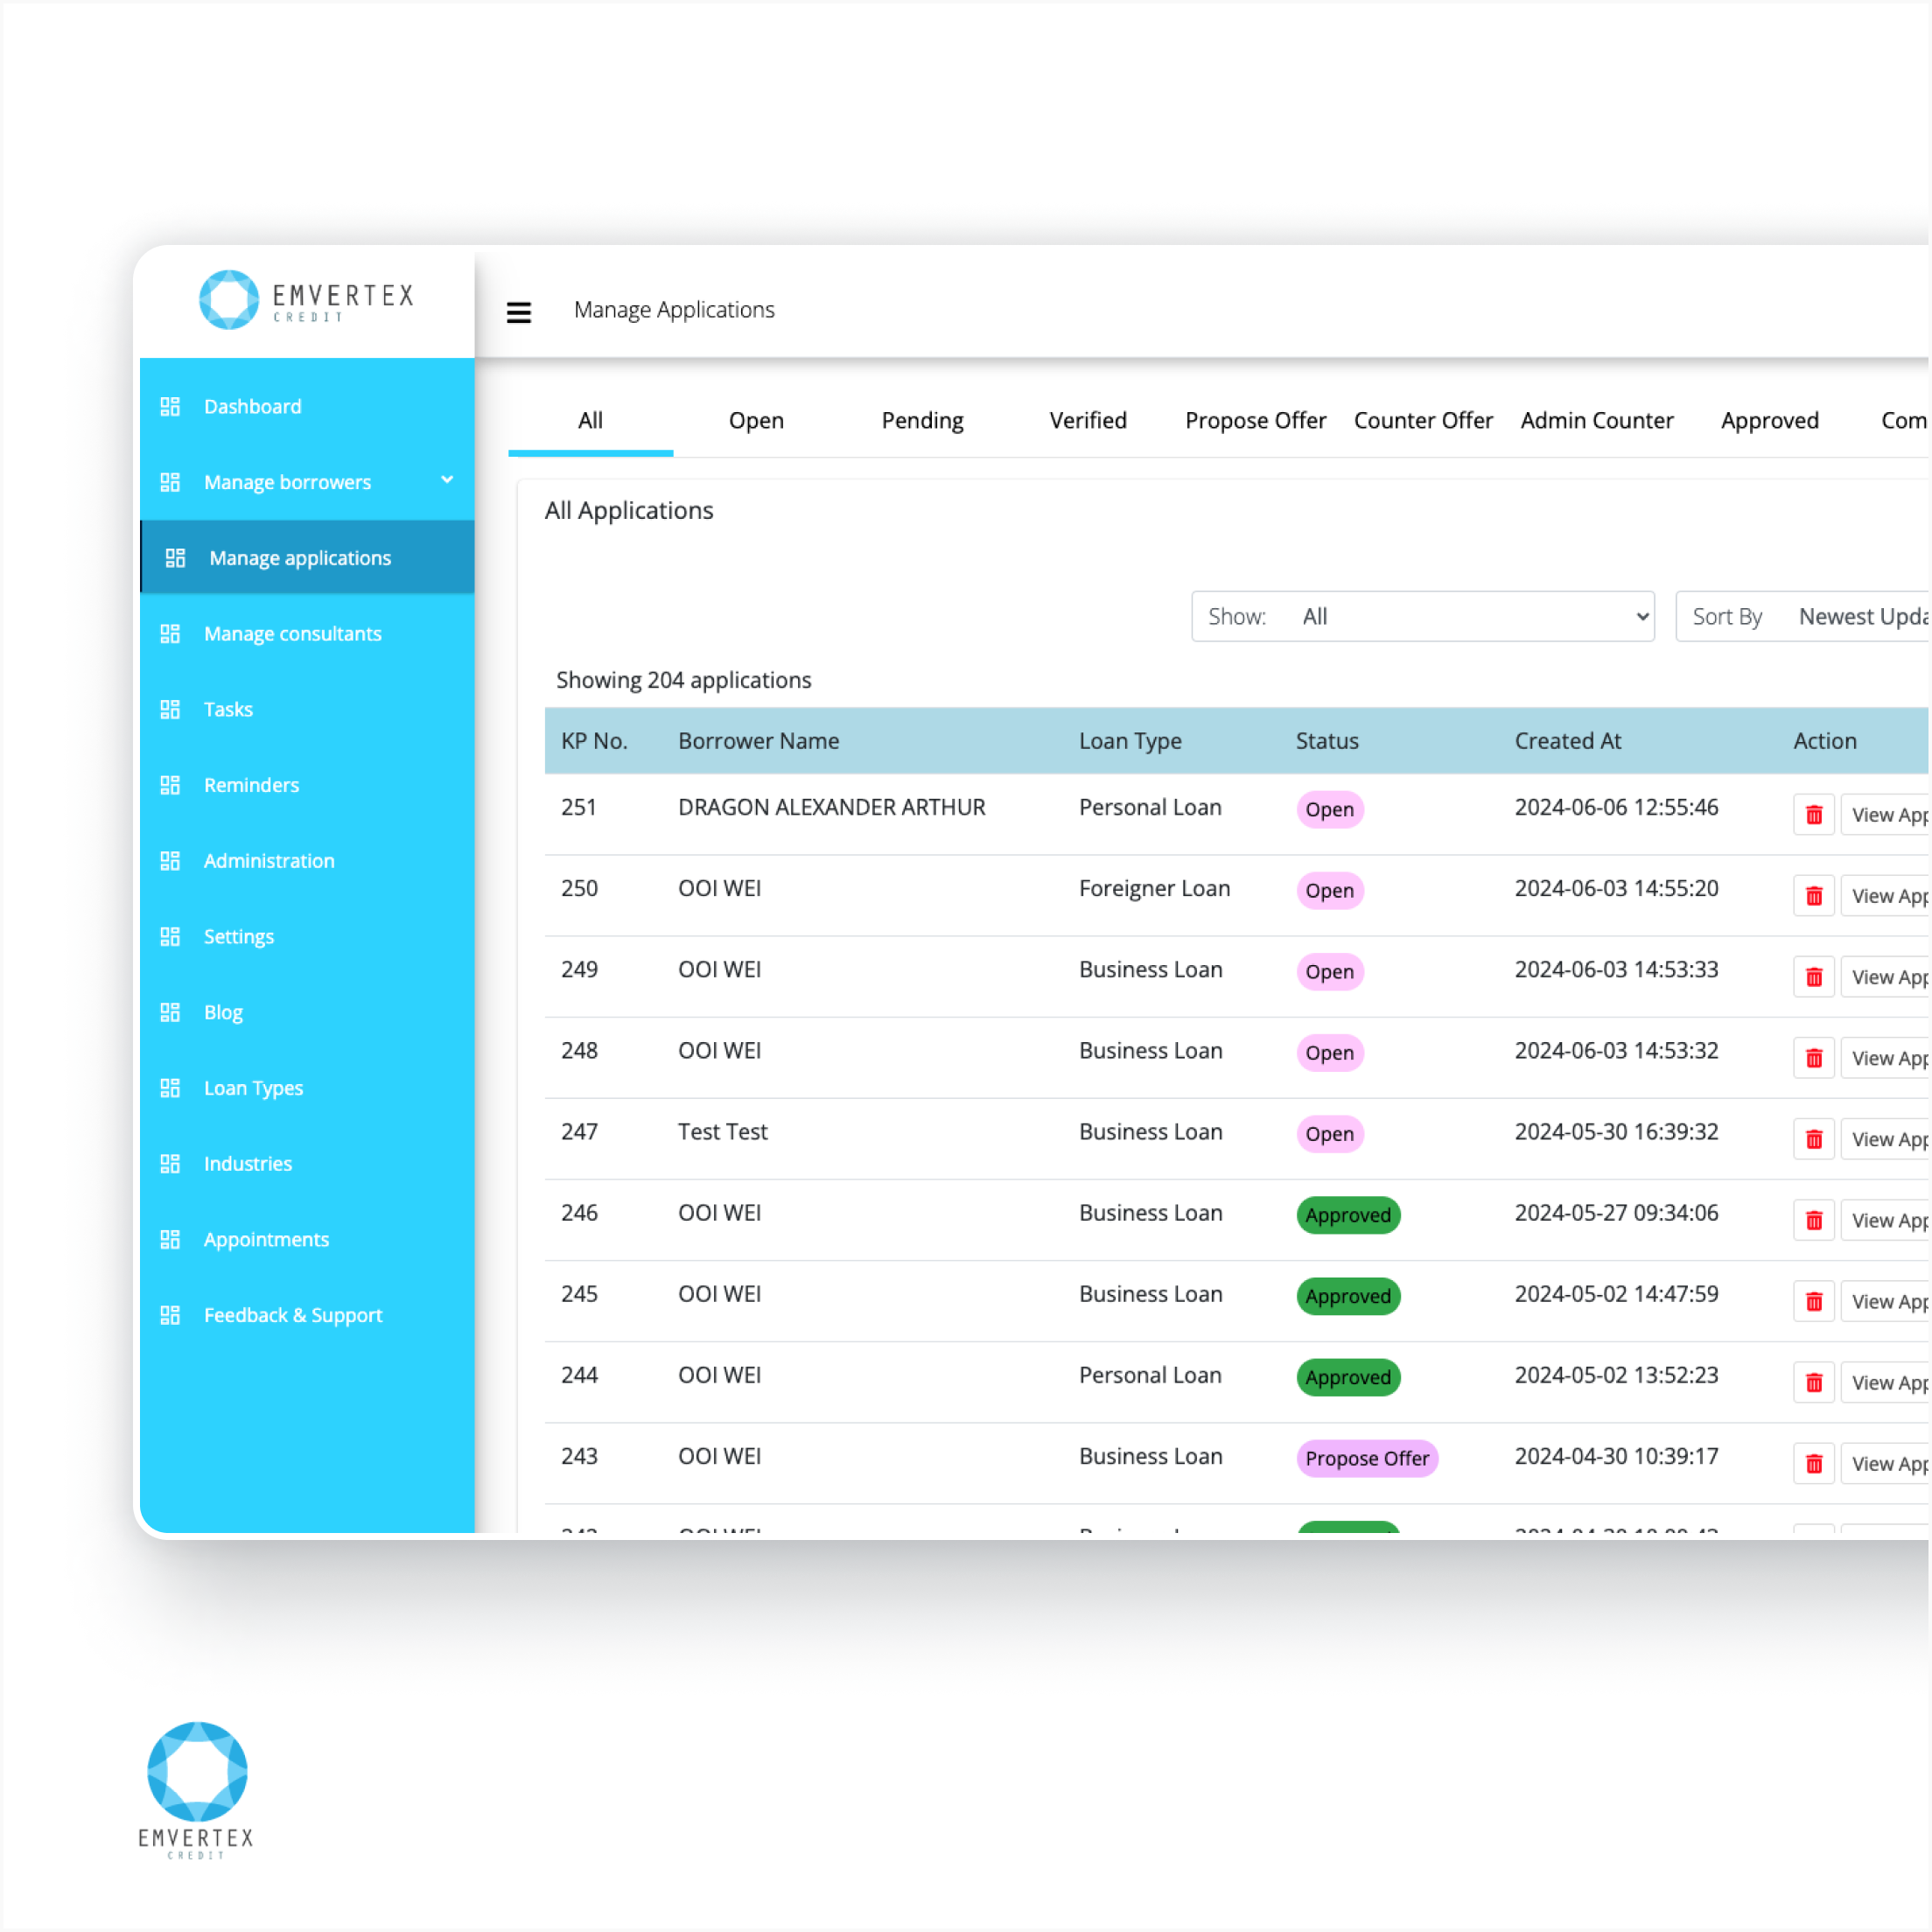Click the Loan Type column header
Image resolution: width=1932 pixels, height=1932 pixels.
1130,741
